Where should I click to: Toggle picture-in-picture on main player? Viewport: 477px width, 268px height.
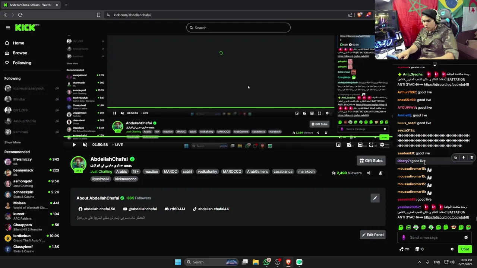pyautogui.click(x=338, y=145)
